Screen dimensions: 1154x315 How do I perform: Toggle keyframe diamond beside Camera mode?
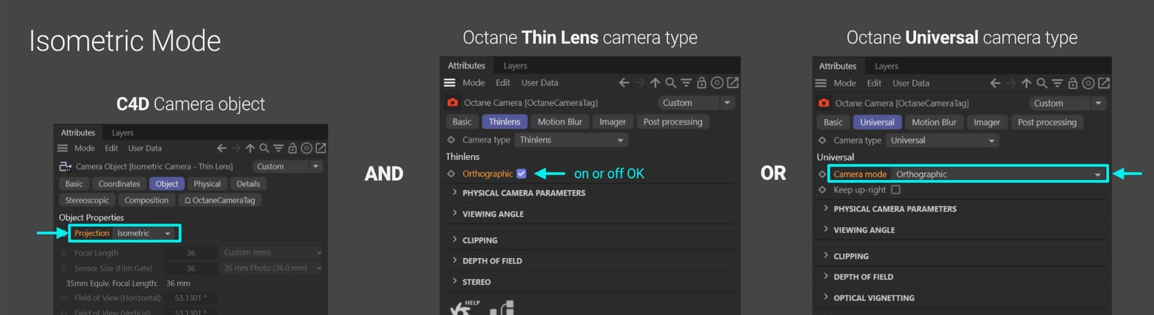click(822, 174)
